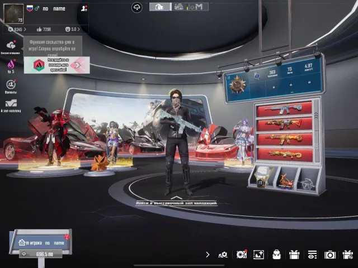
Task: Tap the 4.97 stat on the blue board
Action: [308, 67]
